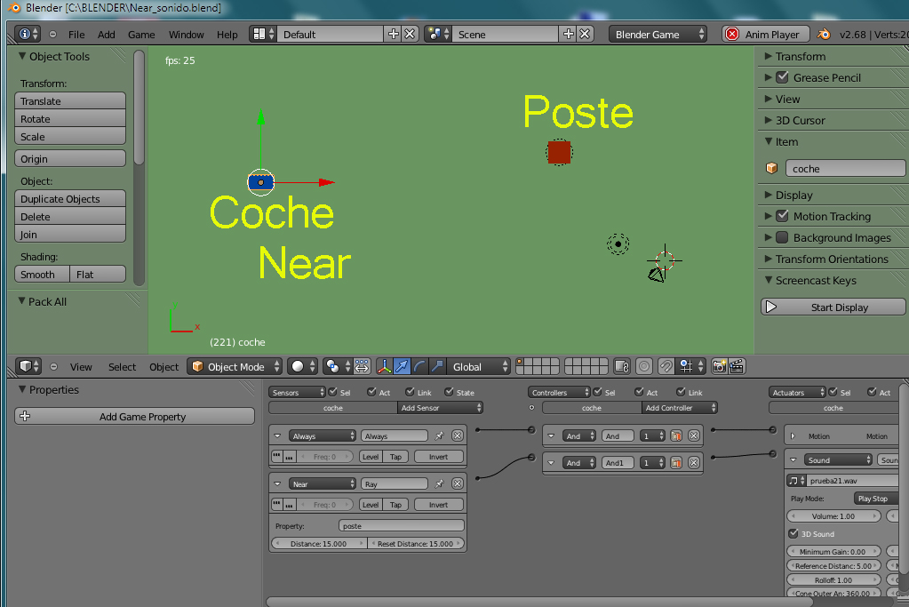Open the Add menu

[106, 34]
